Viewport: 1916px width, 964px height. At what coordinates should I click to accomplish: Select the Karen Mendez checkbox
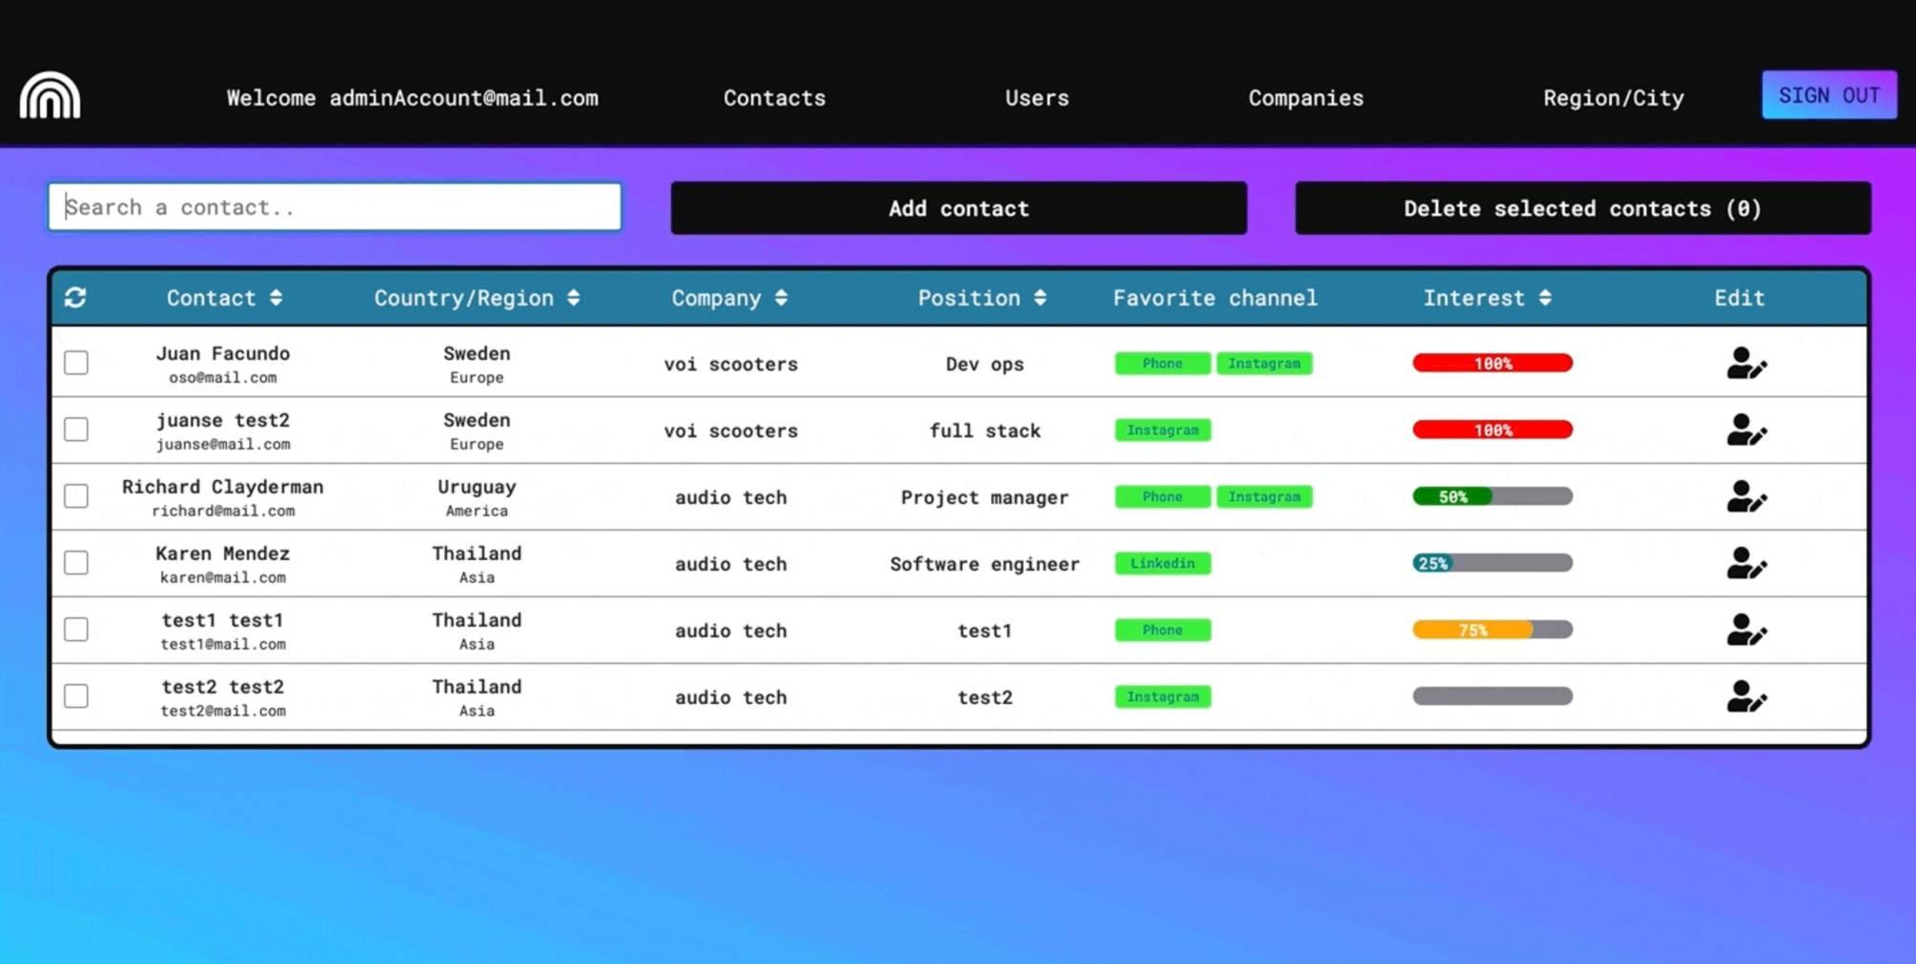point(76,563)
